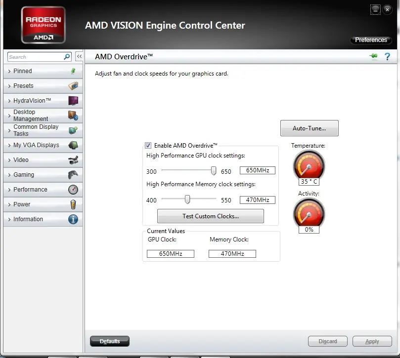Click the current Memory Clock value box

(232, 254)
